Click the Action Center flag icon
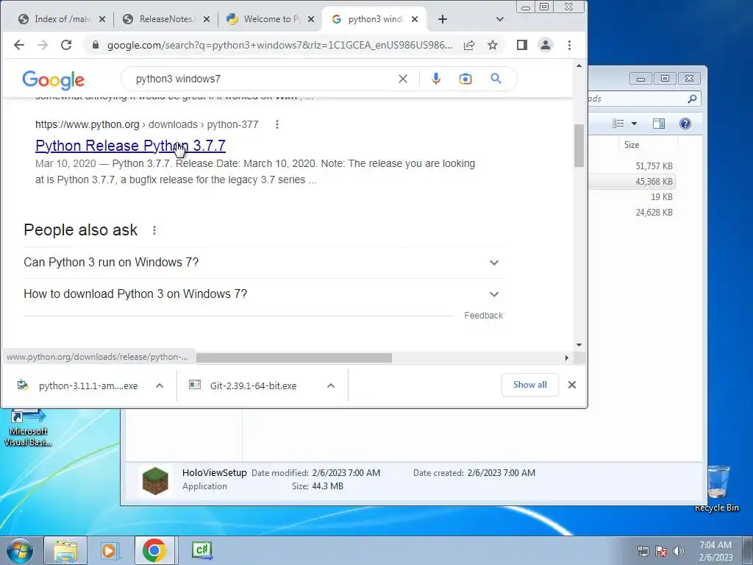Viewport: 753px width, 565px height. coord(661,551)
